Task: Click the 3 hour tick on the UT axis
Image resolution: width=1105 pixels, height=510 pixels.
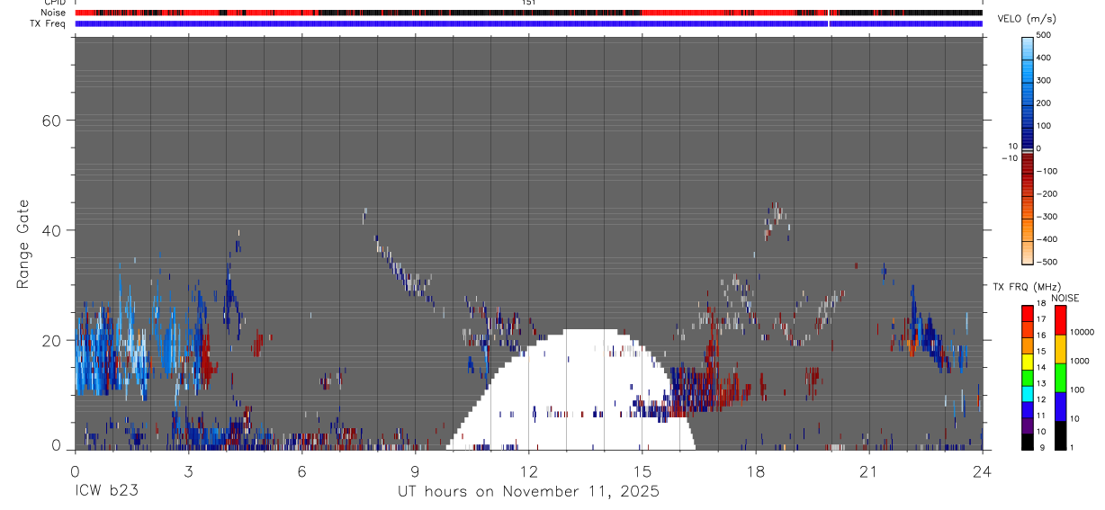Action: coord(188,470)
